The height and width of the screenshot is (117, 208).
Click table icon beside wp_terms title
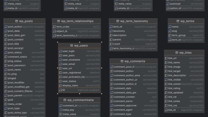click(178, 21)
